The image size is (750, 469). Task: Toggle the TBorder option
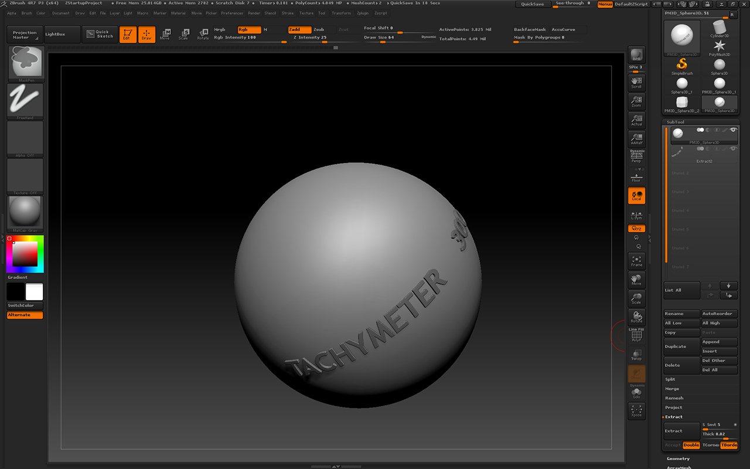[x=729, y=445]
